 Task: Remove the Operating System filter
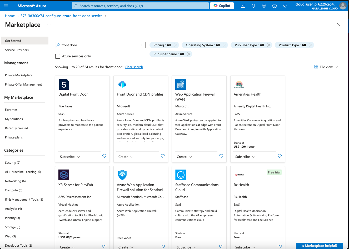pos(225,45)
